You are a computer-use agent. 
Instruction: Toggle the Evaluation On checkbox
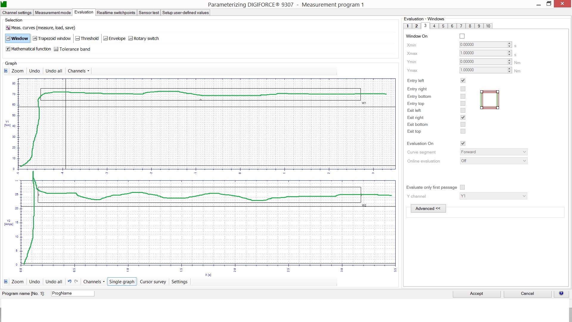463,143
